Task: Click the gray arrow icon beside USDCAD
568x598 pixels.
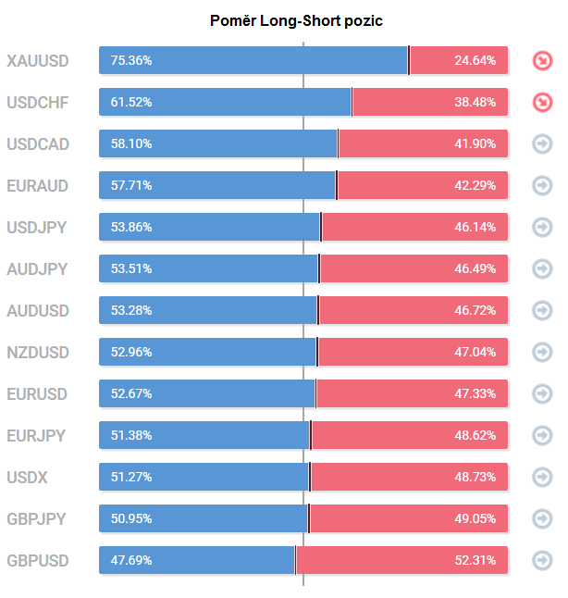Action: [542, 143]
